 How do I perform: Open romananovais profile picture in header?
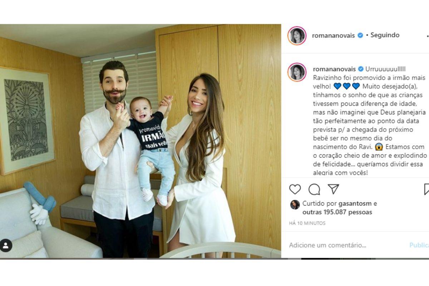click(x=297, y=35)
